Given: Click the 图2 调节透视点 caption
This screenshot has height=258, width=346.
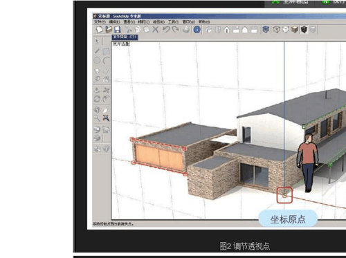Looking at the screenshot, I should pos(244,246).
